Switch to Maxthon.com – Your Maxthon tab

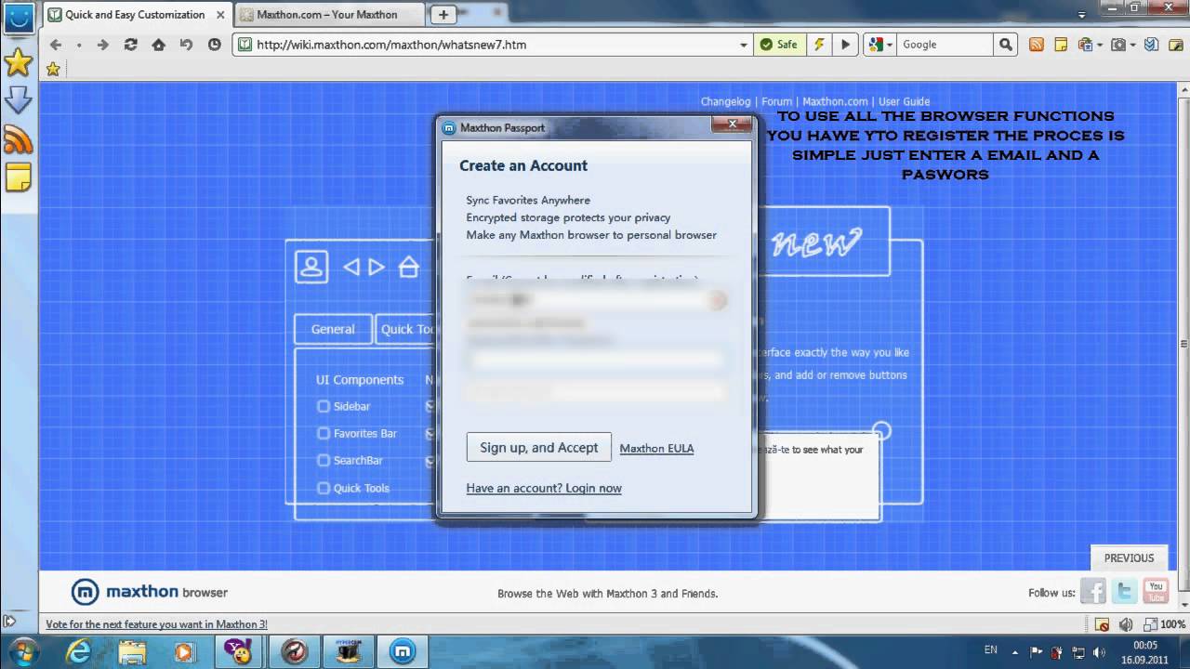click(327, 15)
